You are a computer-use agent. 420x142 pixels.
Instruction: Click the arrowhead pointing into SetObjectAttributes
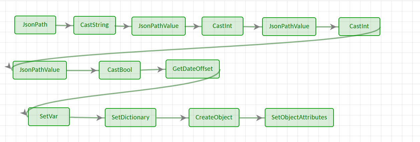(x=261, y=118)
